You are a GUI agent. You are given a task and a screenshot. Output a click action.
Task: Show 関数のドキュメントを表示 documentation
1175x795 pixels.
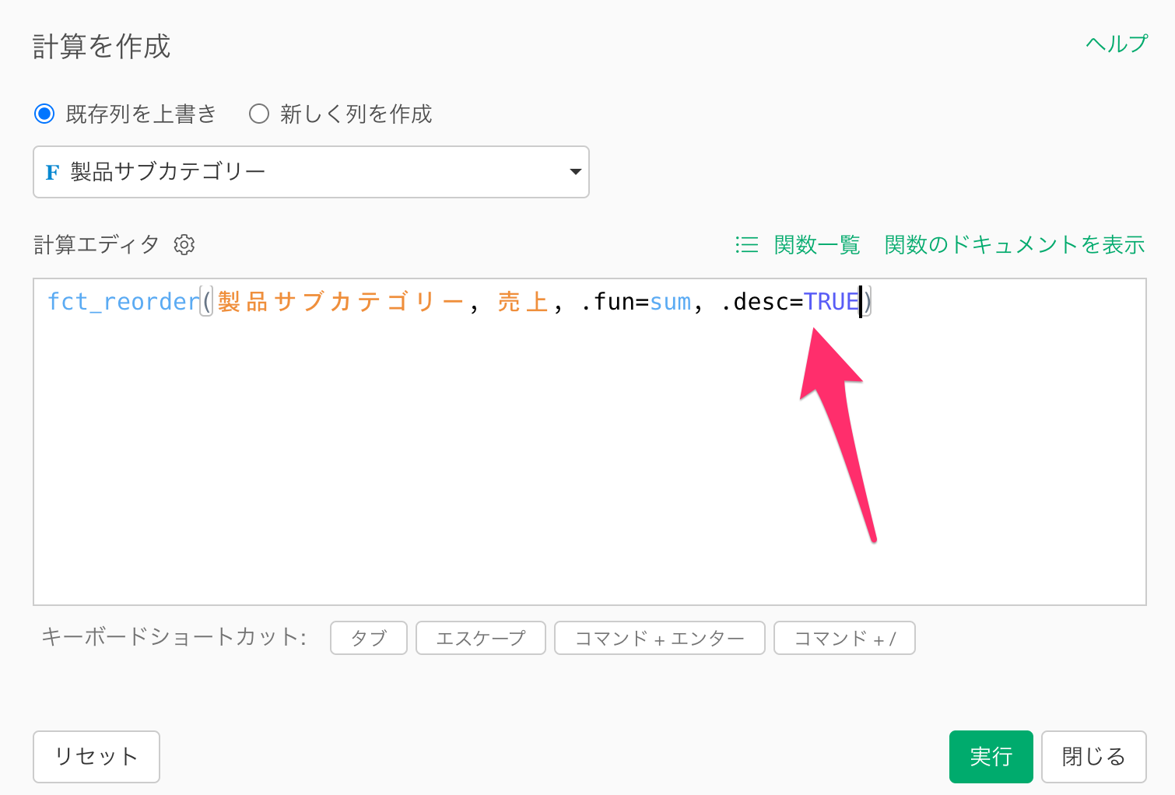(x=1014, y=245)
